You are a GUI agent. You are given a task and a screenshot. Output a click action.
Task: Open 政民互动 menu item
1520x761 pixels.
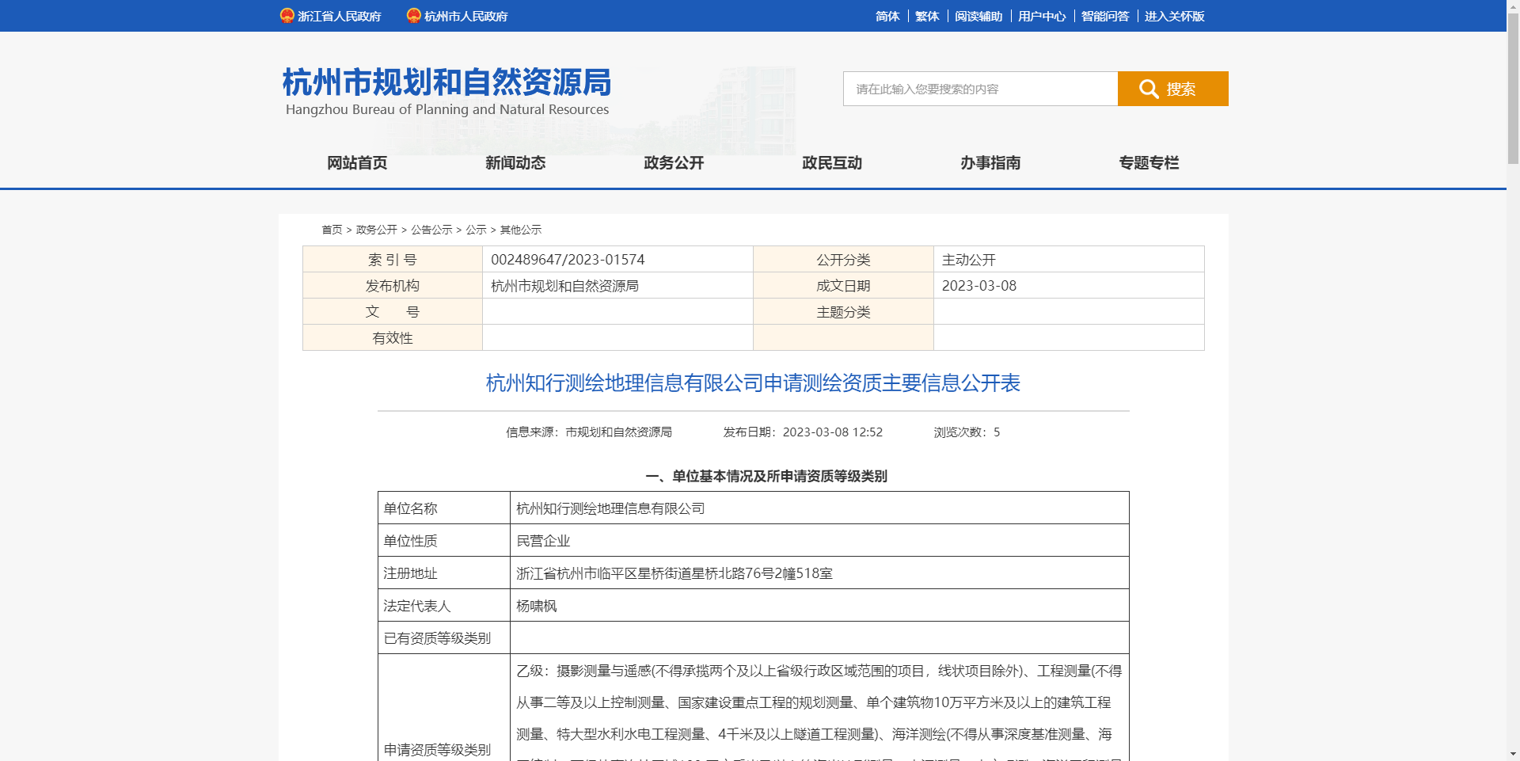coord(832,162)
